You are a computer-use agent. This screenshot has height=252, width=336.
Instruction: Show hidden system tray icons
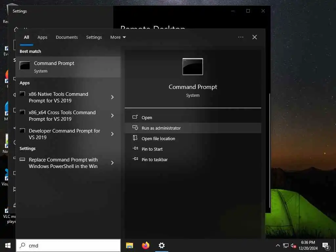278,245
